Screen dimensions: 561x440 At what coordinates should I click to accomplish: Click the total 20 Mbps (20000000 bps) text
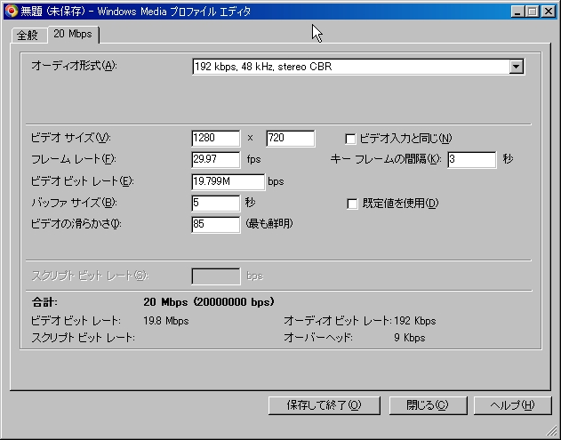[209, 302]
